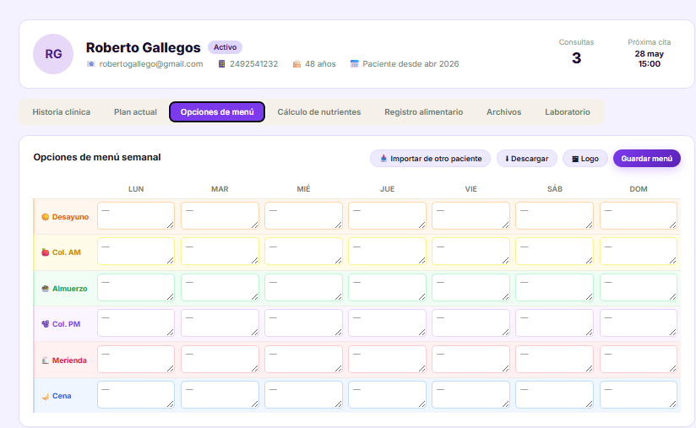Click Paciente desde abr 2026 text
This screenshot has height=428, width=696.
pos(411,64)
